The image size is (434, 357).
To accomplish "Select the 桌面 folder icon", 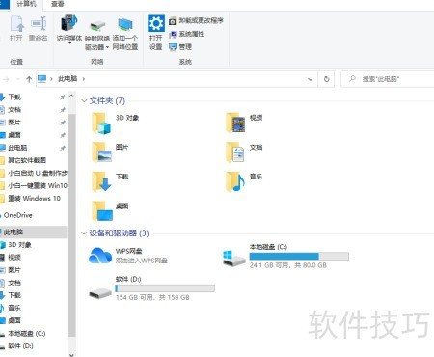I will (x=102, y=211).
